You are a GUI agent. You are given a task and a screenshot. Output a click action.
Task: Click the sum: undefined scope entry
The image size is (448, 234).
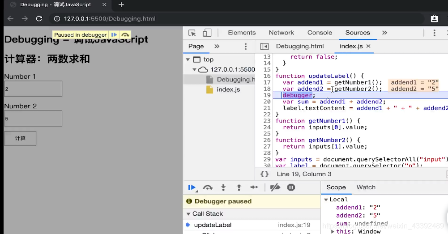point(362,223)
